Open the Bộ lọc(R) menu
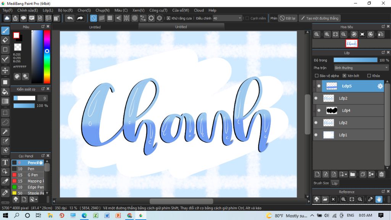 [x=65, y=10]
